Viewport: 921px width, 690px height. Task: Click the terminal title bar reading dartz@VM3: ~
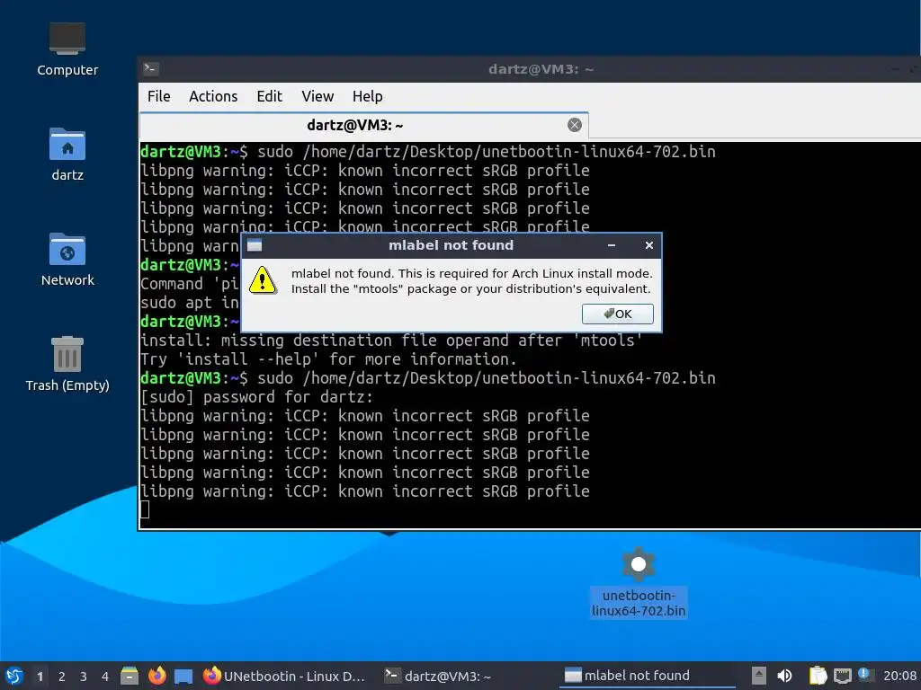pyautogui.click(x=541, y=69)
